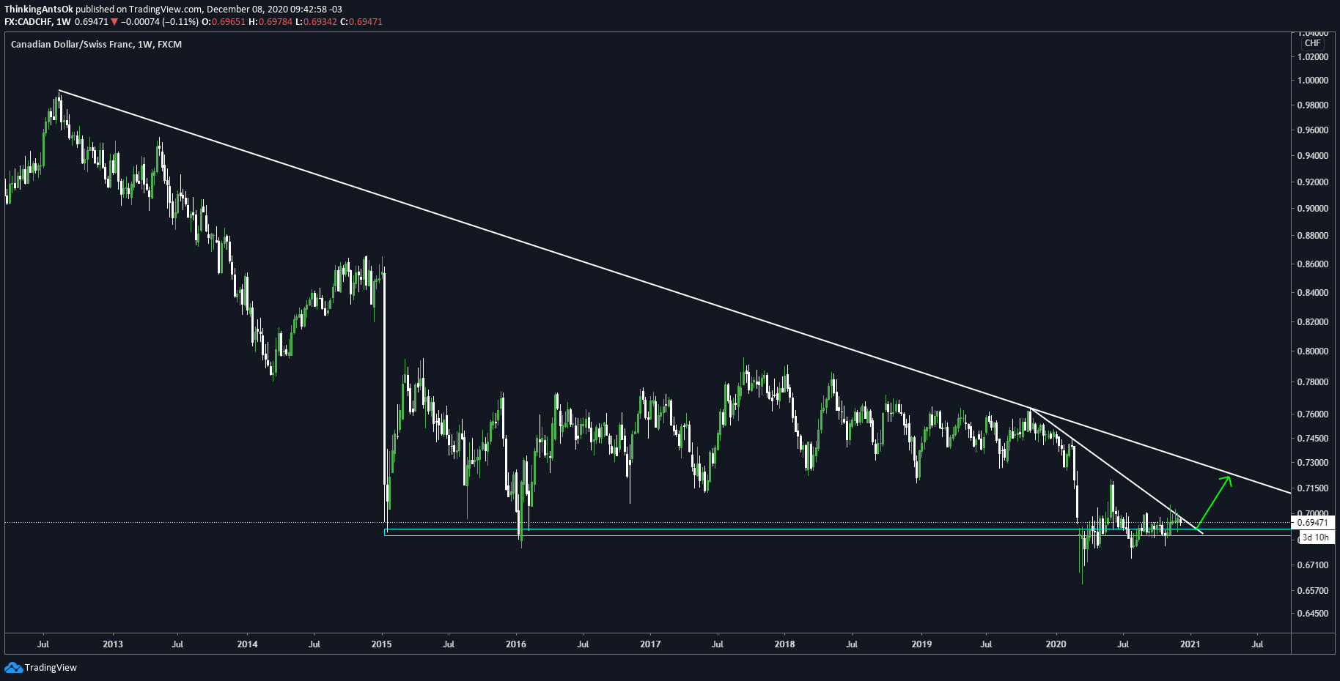This screenshot has width=1340, height=681.
Task: Click the 1W interval in header line
Action: [64, 22]
